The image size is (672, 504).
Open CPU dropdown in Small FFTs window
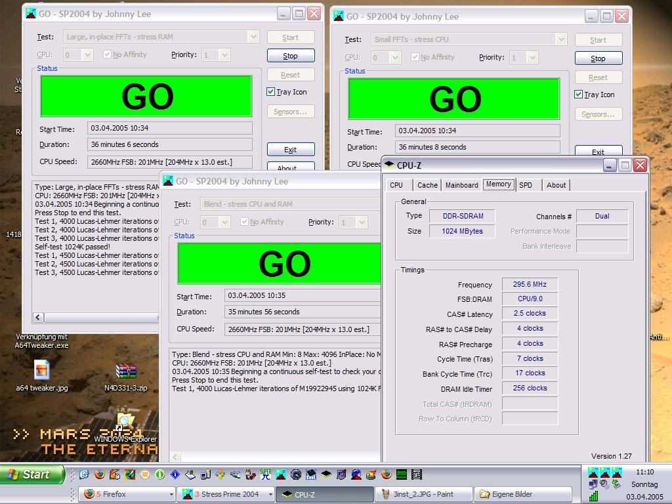point(395,57)
